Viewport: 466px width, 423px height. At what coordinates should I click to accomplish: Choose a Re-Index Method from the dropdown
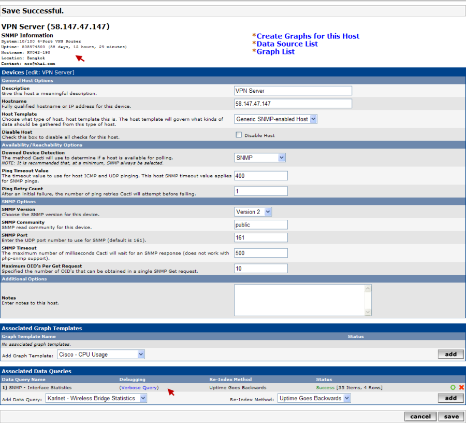[x=314, y=398]
